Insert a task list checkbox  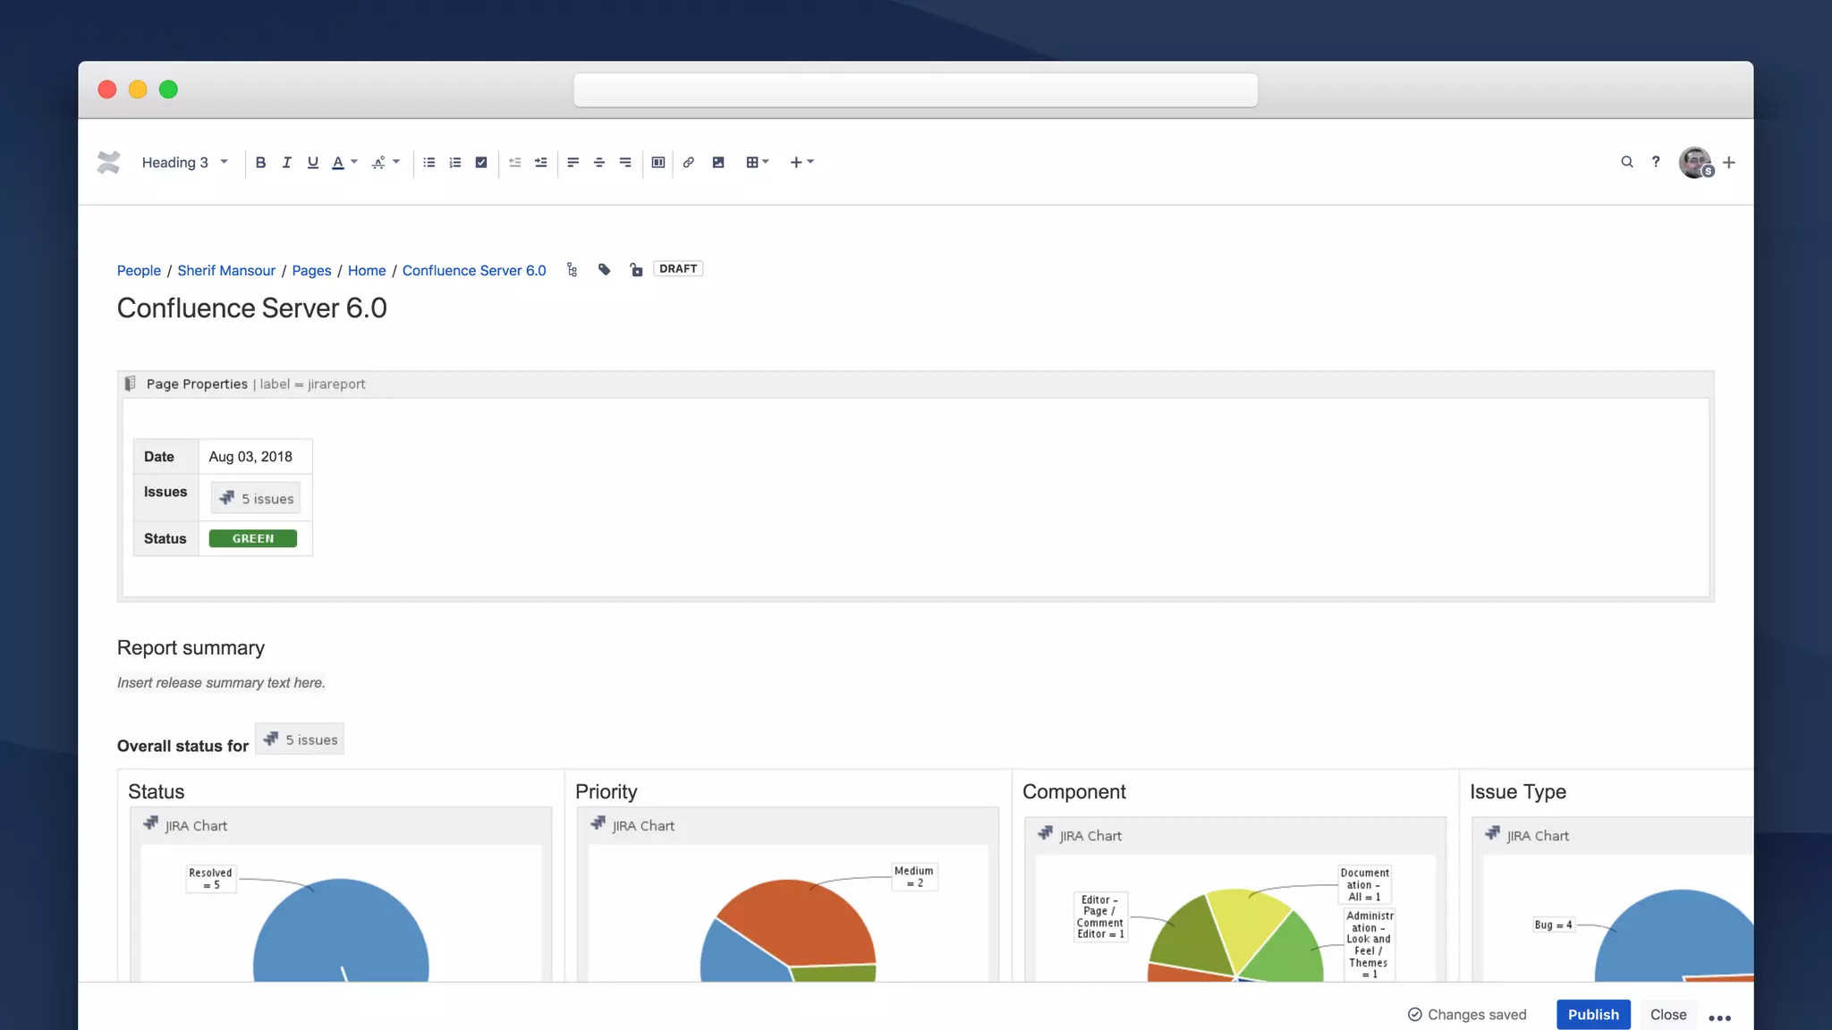pos(481,162)
